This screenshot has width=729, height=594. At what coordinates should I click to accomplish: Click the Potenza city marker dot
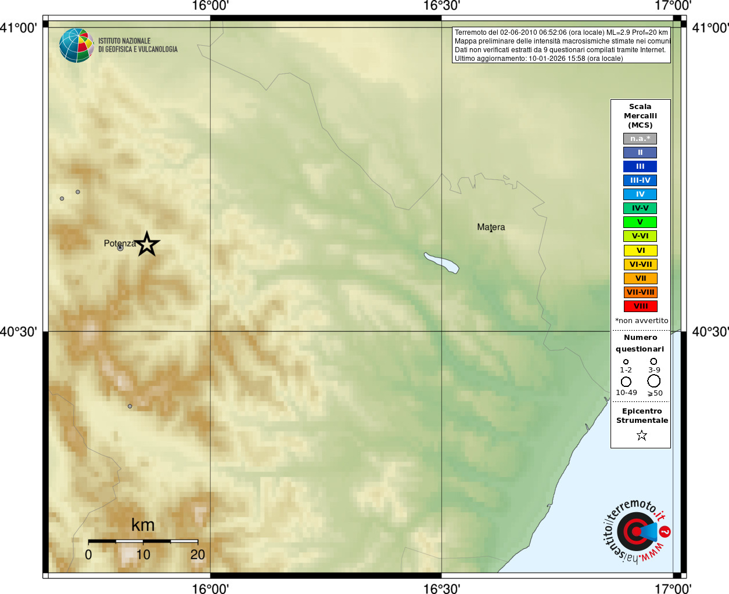point(120,248)
